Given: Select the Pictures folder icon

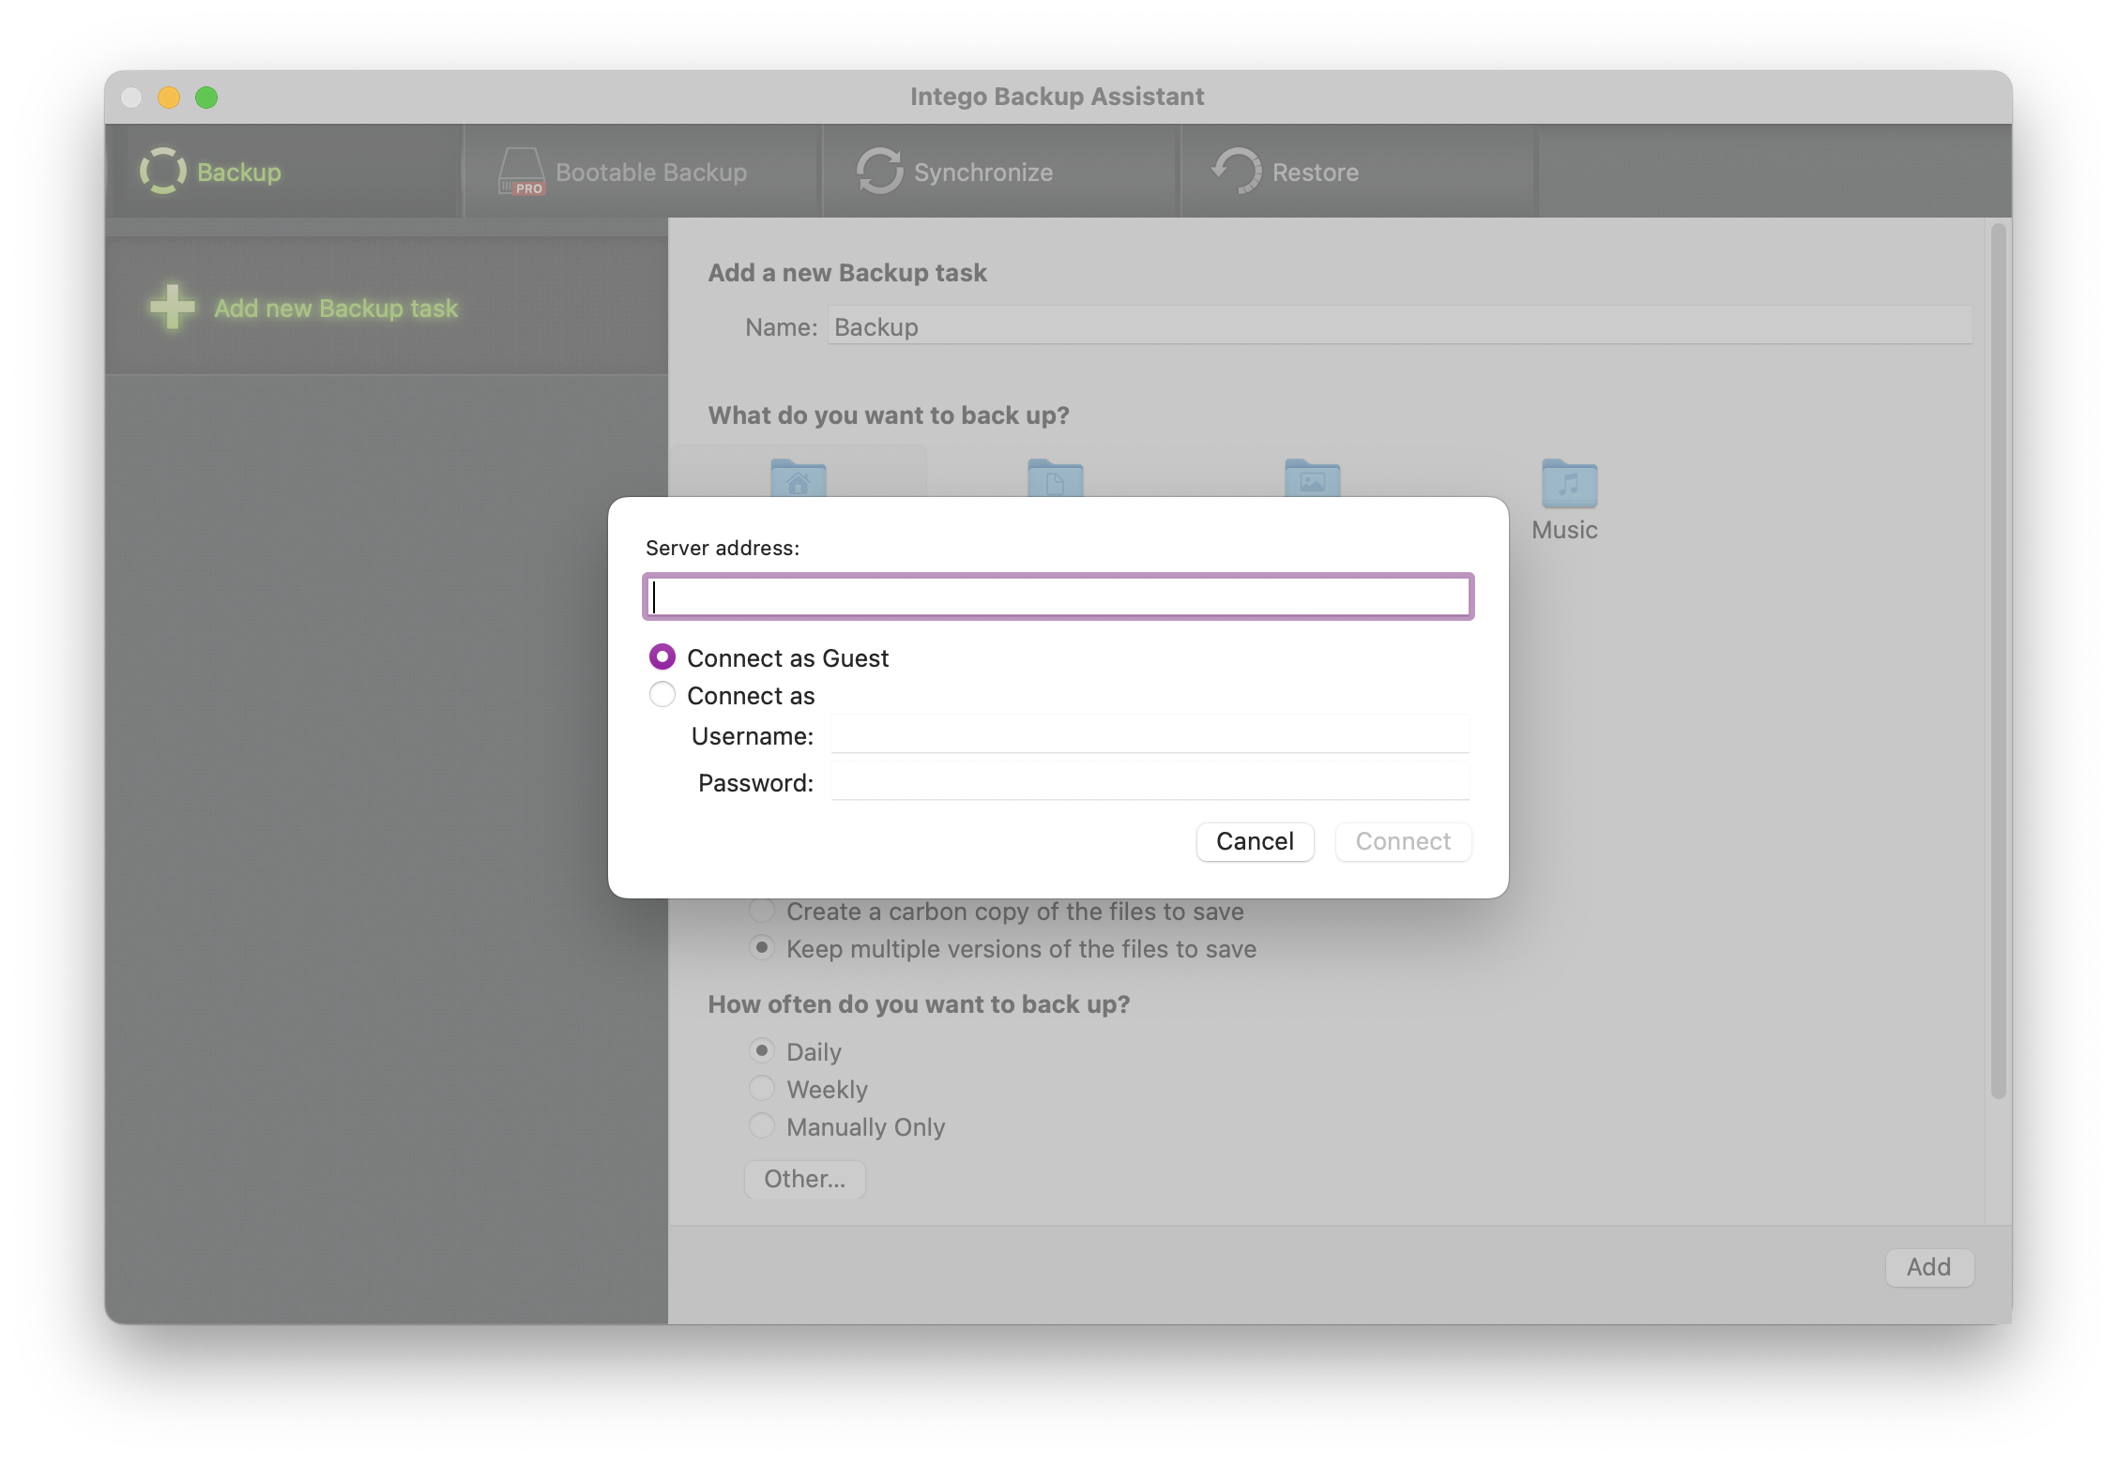Looking at the screenshot, I should click(x=1312, y=478).
